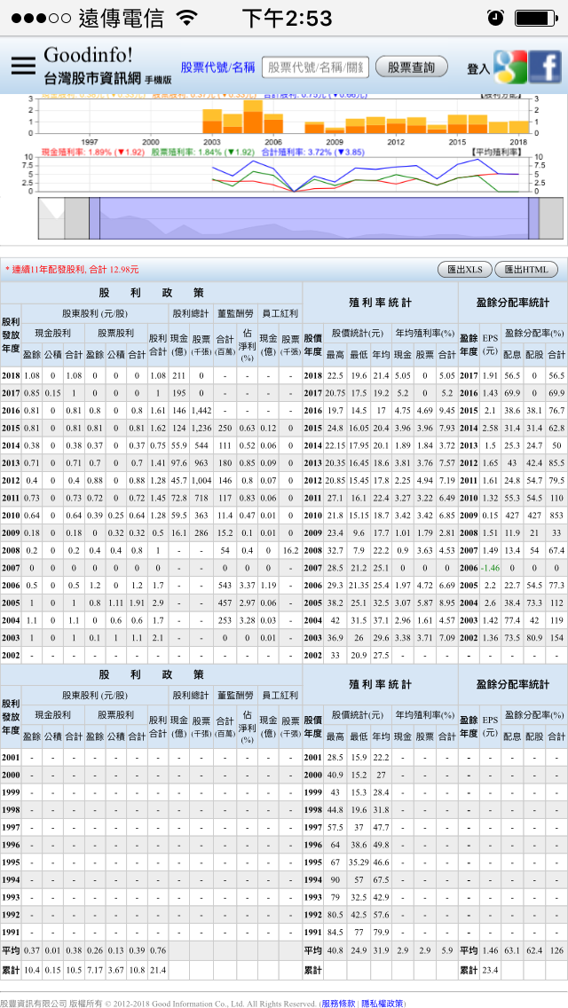Tap the Wi-Fi status icon
The height and width of the screenshot is (1008, 568).
[186, 18]
